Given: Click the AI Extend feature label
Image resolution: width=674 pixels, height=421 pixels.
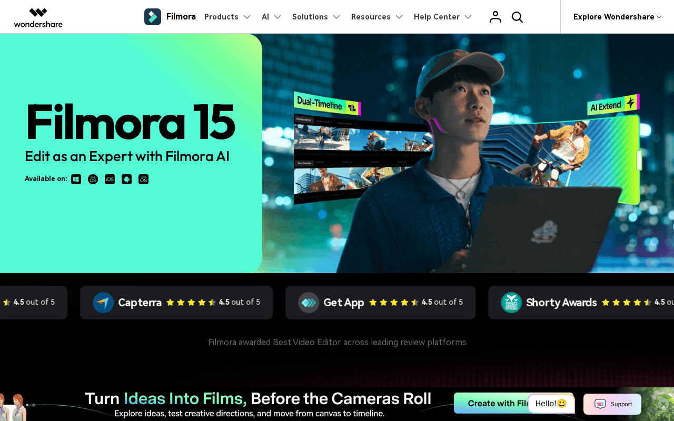Looking at the screenshot, I should pos(613,105).
